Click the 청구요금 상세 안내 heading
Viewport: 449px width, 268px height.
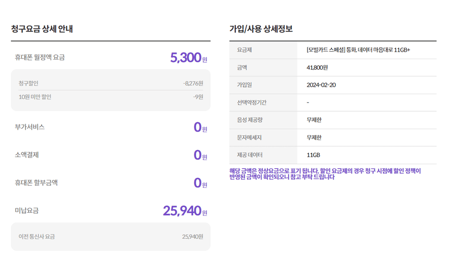pyautogui.click(x=42, y=29)
